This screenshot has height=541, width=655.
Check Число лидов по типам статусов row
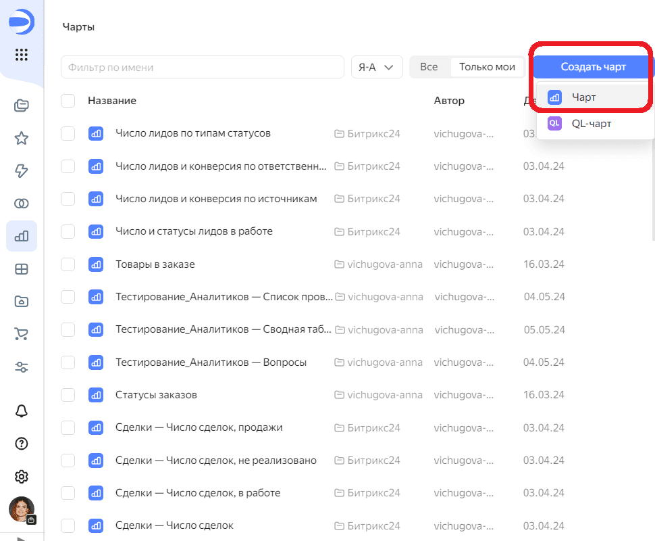tap(68, 134)
